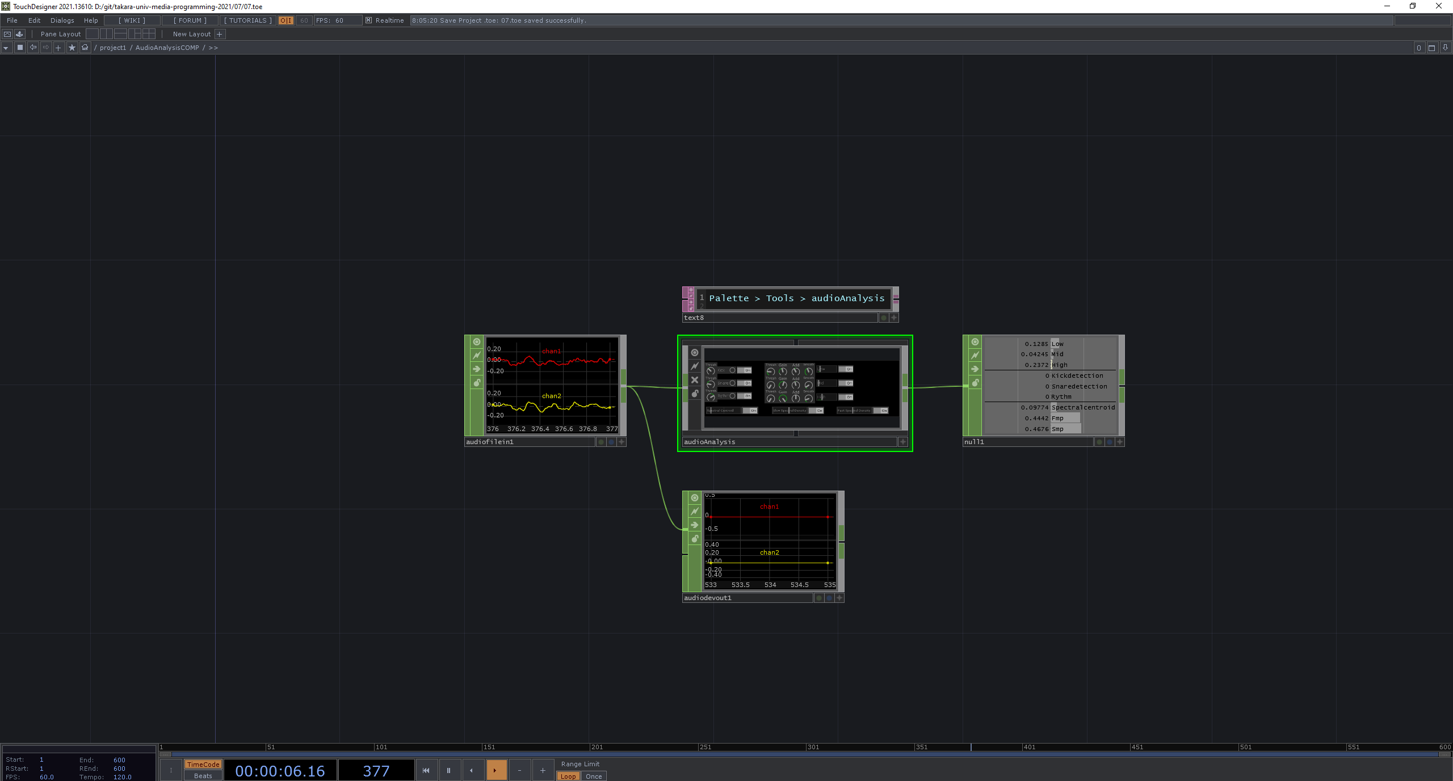Open the [ TUTORIALS ] link

coord(248,20)
